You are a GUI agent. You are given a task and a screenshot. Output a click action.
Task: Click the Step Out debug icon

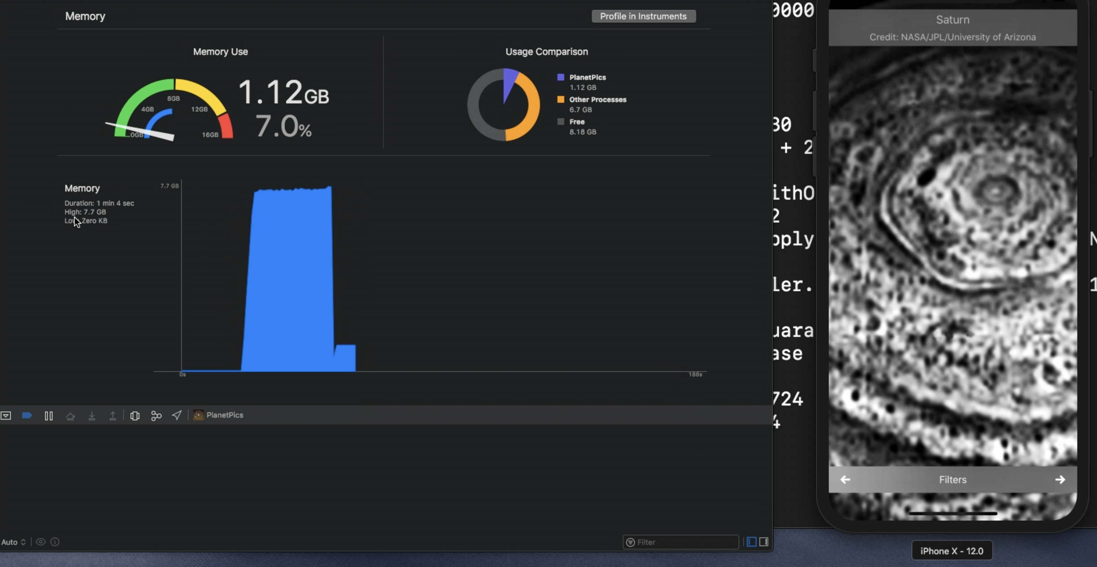pyautogui.click(x=113, y=416)
